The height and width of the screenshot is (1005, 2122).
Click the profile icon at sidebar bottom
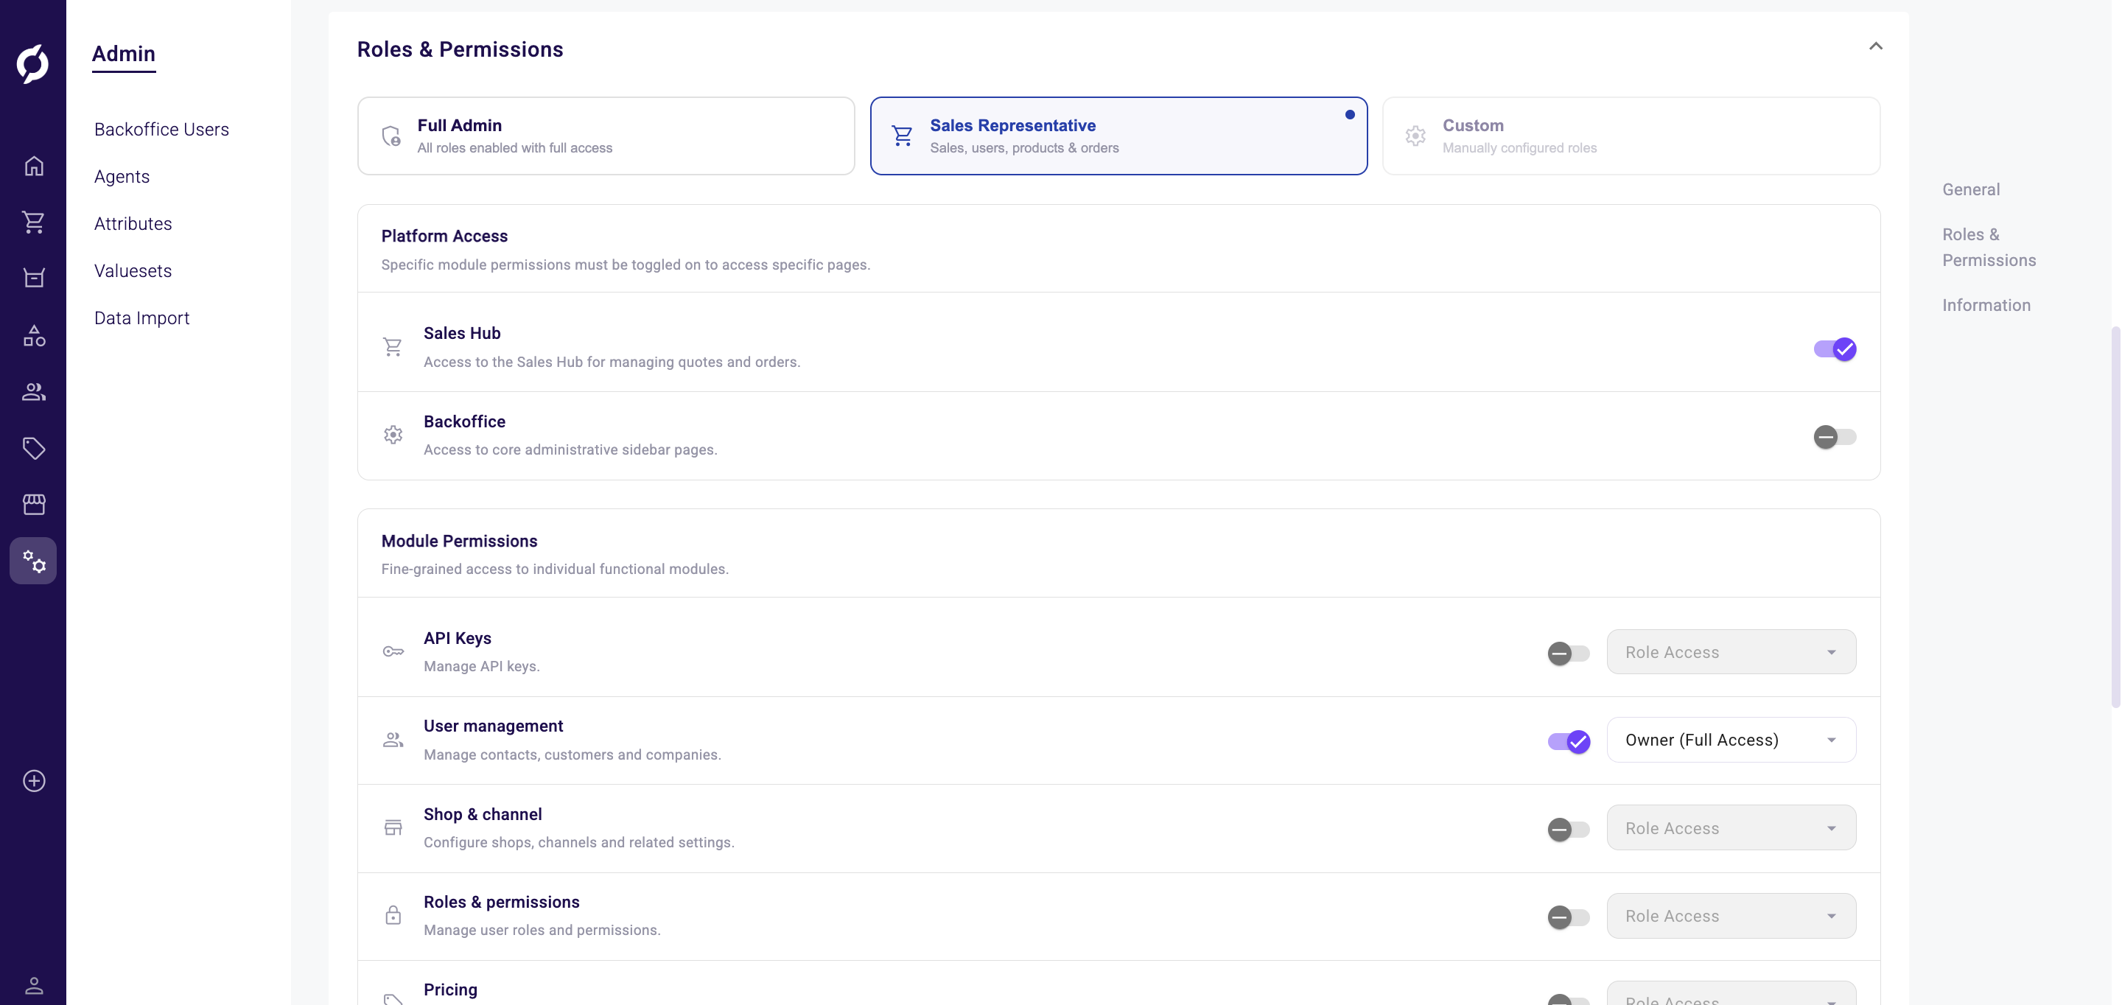click(34, 985)
